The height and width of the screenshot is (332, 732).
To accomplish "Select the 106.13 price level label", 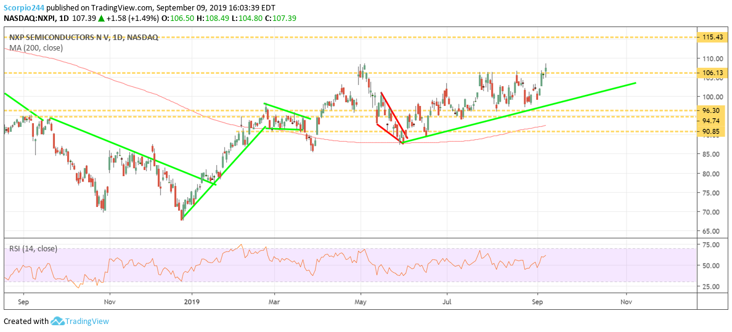I will (x=712, y=73).
